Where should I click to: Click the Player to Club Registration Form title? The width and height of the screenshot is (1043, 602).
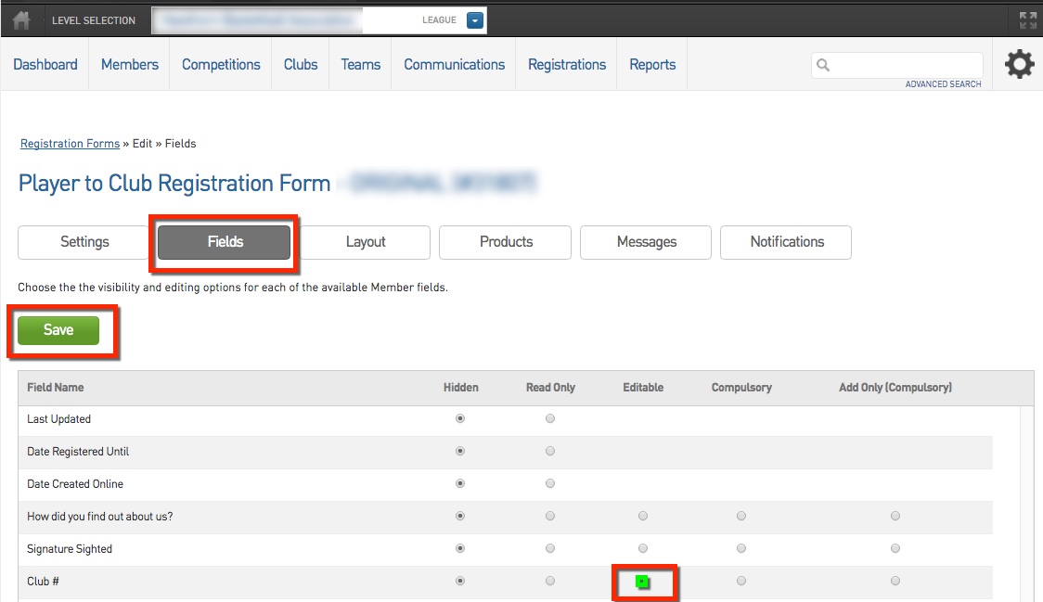point(174,184)
